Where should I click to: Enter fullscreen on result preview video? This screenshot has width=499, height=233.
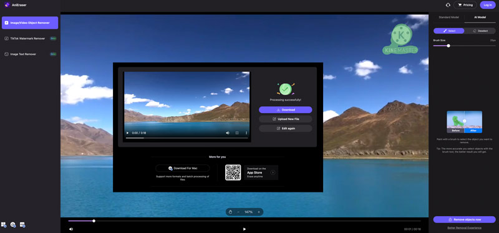[237, 133]
